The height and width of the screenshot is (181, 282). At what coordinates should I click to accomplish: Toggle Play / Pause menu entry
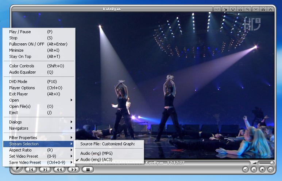pyautogui.click(x=39, y=32)
